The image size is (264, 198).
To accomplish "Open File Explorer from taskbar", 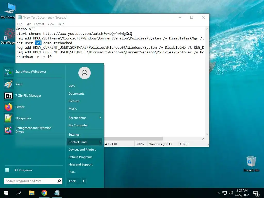I will (31, 193).
